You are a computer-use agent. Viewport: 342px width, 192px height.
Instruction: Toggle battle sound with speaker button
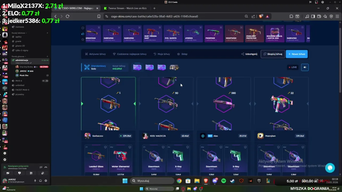click(x=305, y=67)
